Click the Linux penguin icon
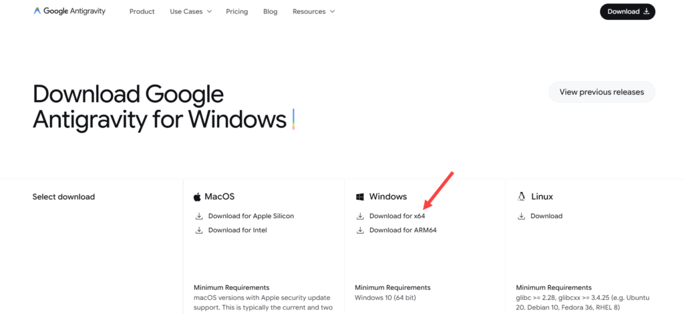 coord(521,197)
